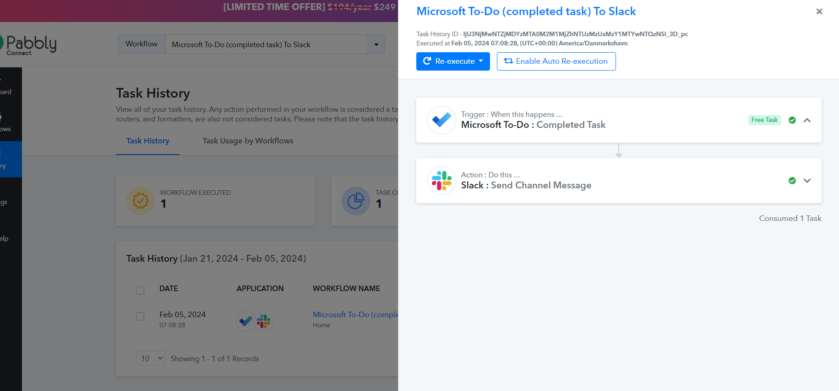Click the WORKFLOW NAME column header
This screenshot has height=391, width=839.
point(346,288)
